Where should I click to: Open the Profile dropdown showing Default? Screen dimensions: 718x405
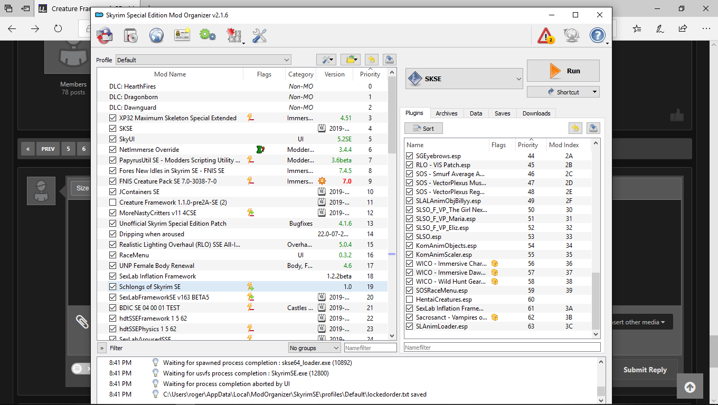point(203,60)
